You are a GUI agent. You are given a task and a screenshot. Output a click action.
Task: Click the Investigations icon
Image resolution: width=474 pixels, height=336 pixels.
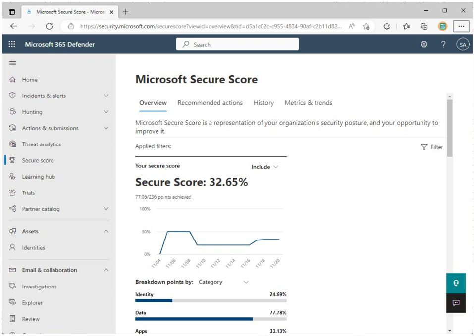click(12, 286)
